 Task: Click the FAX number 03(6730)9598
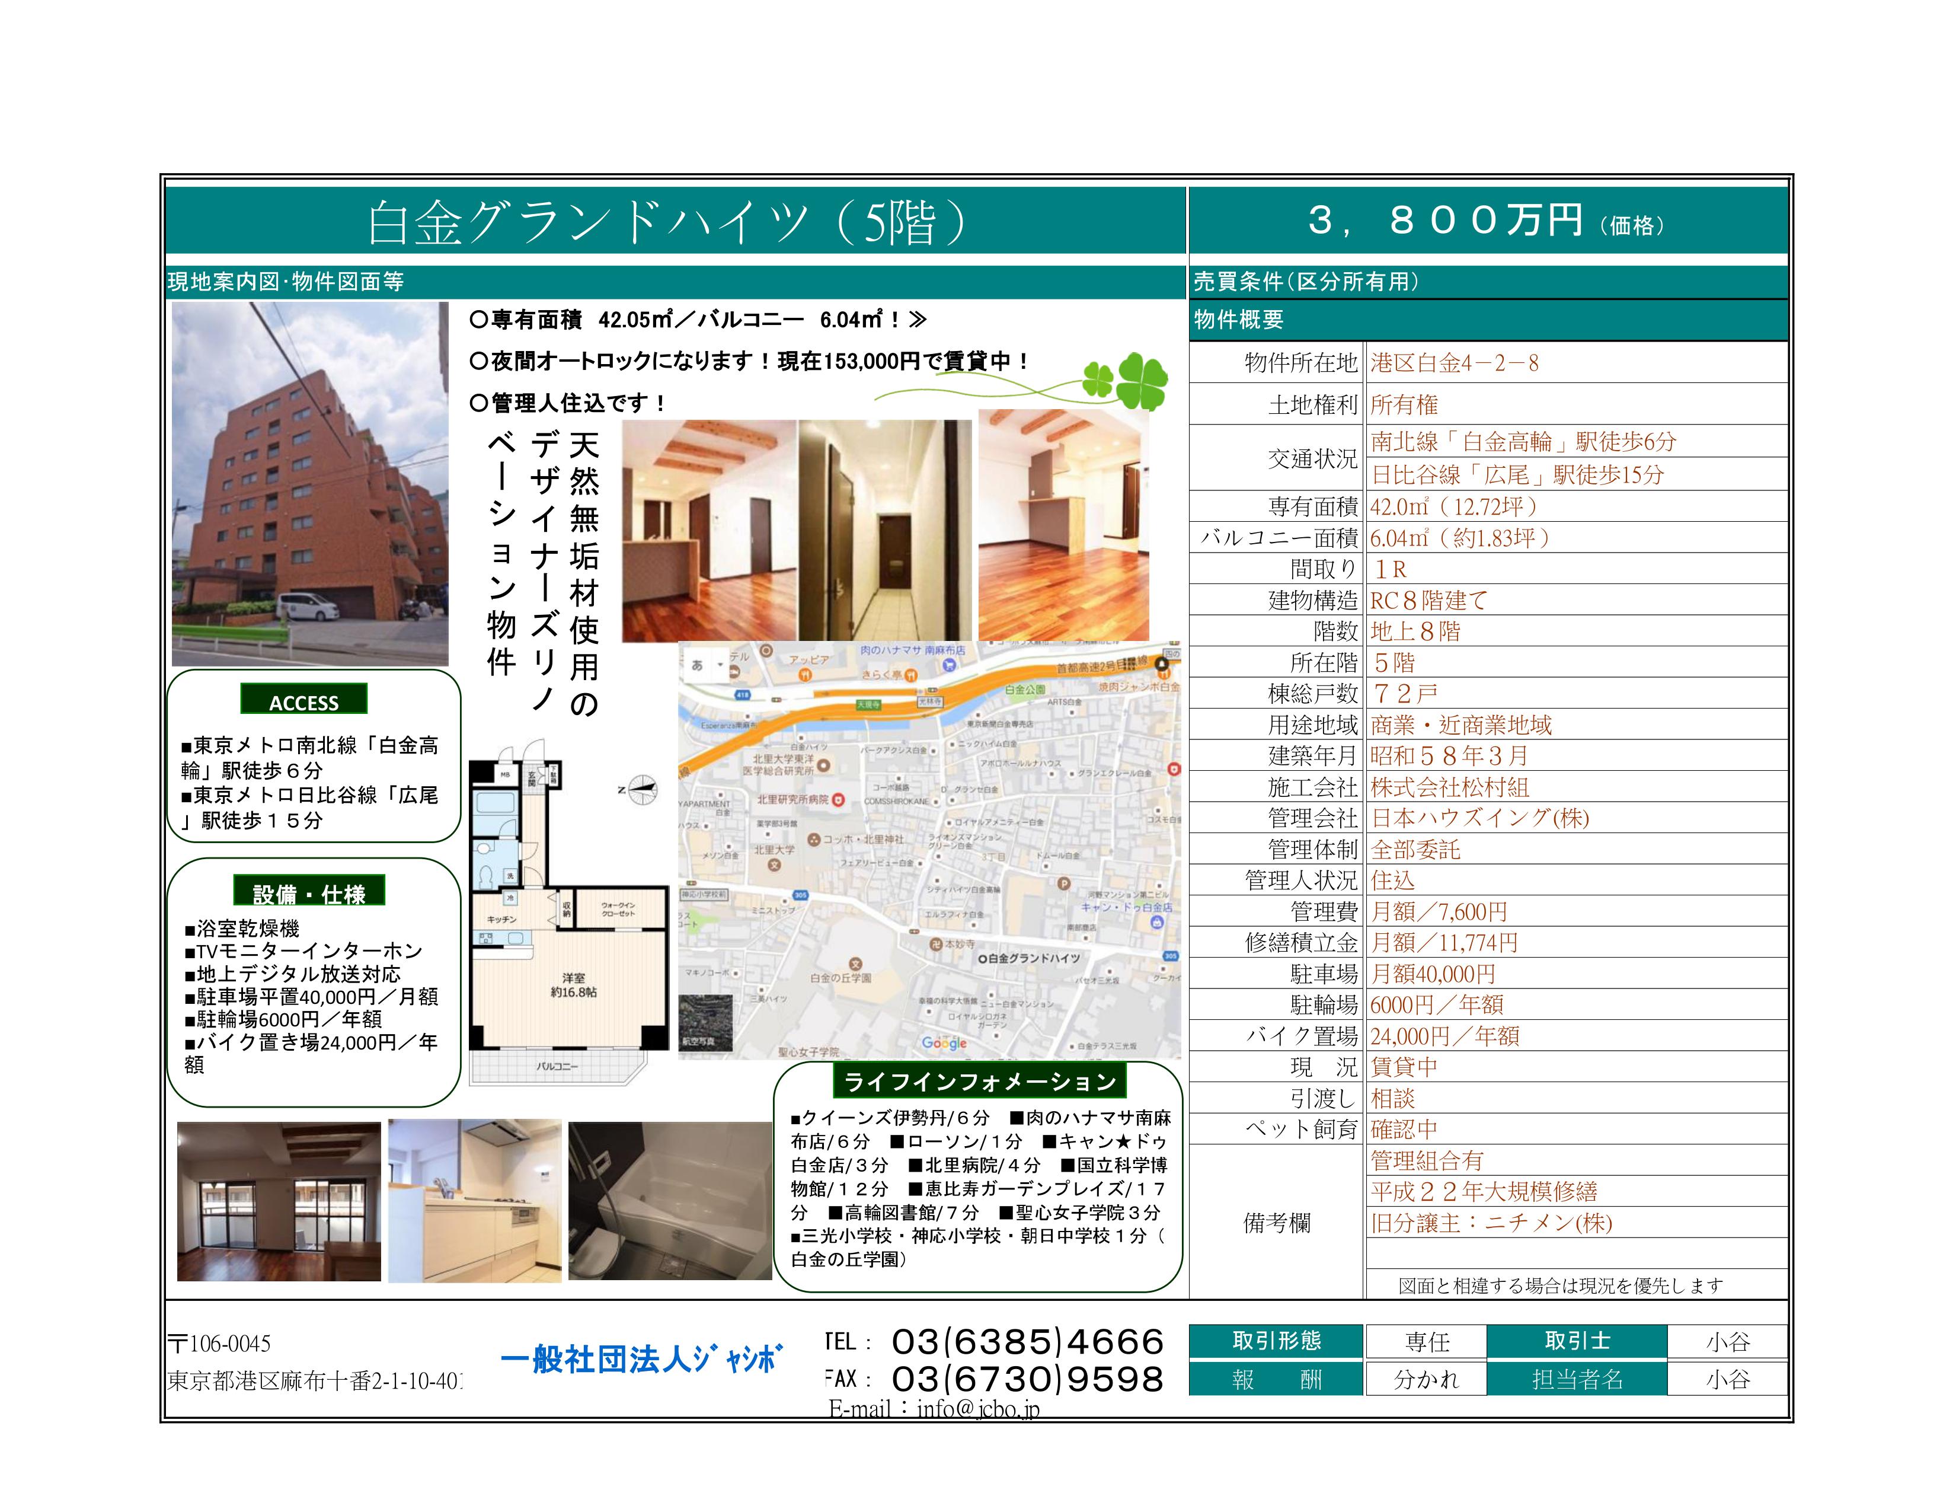(x=1028, y=1379)
